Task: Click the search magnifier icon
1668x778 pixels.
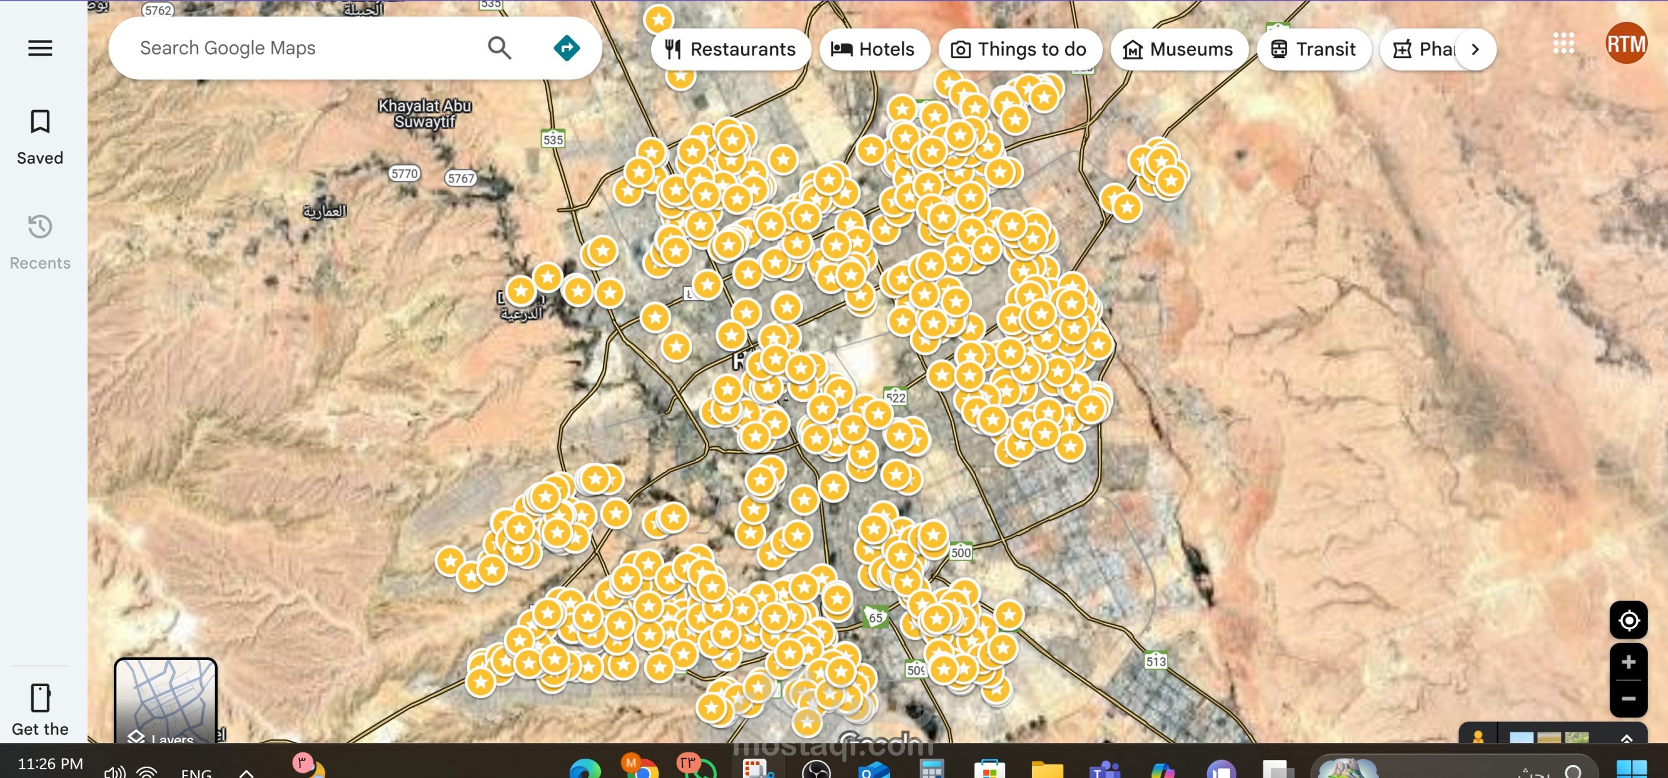Action: click(499, 48)
